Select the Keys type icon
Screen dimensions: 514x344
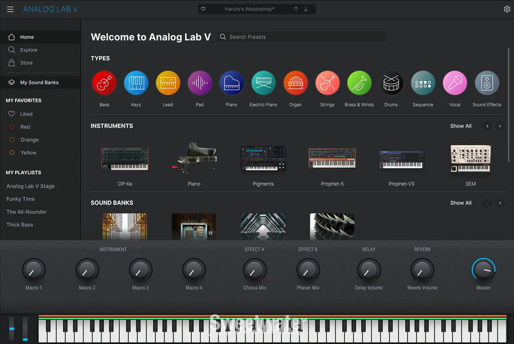136,83
